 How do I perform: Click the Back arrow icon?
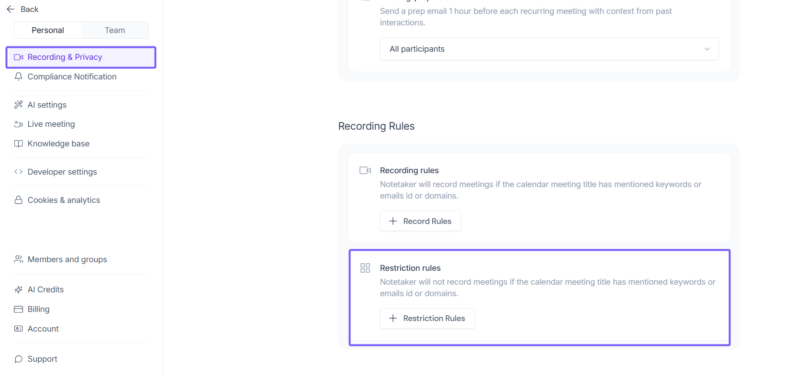pos(11,9)
